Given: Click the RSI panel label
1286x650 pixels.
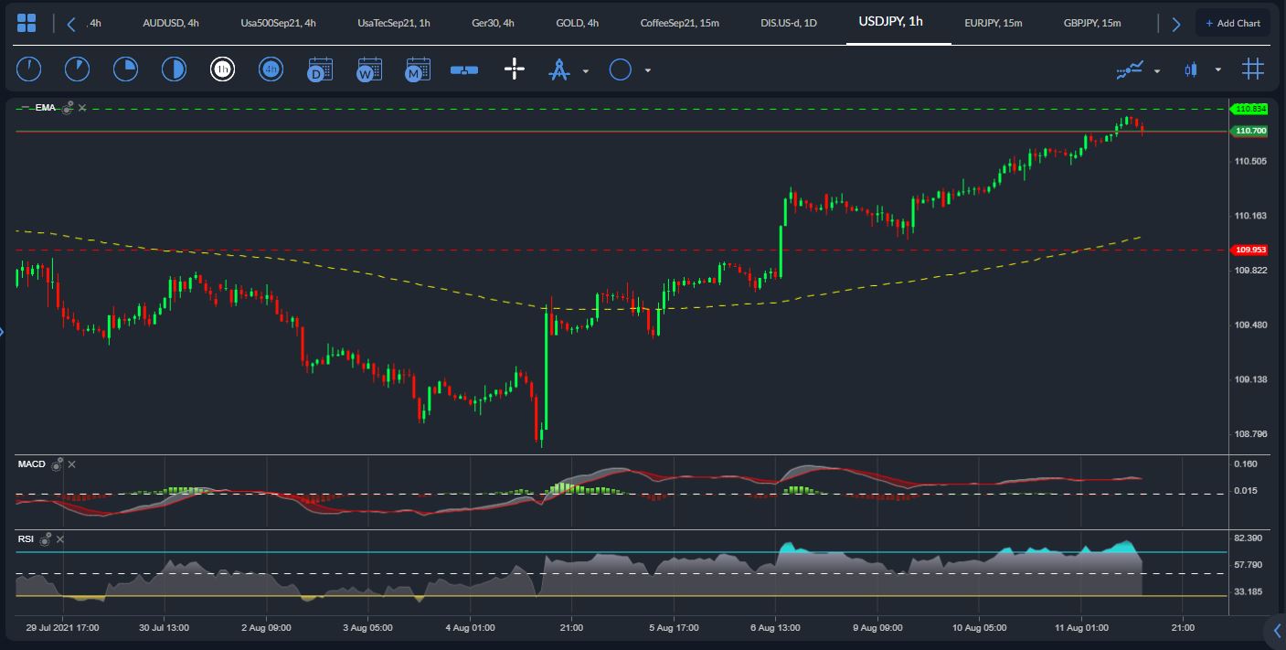Looking at the screenshot, I should pos(26,539).
